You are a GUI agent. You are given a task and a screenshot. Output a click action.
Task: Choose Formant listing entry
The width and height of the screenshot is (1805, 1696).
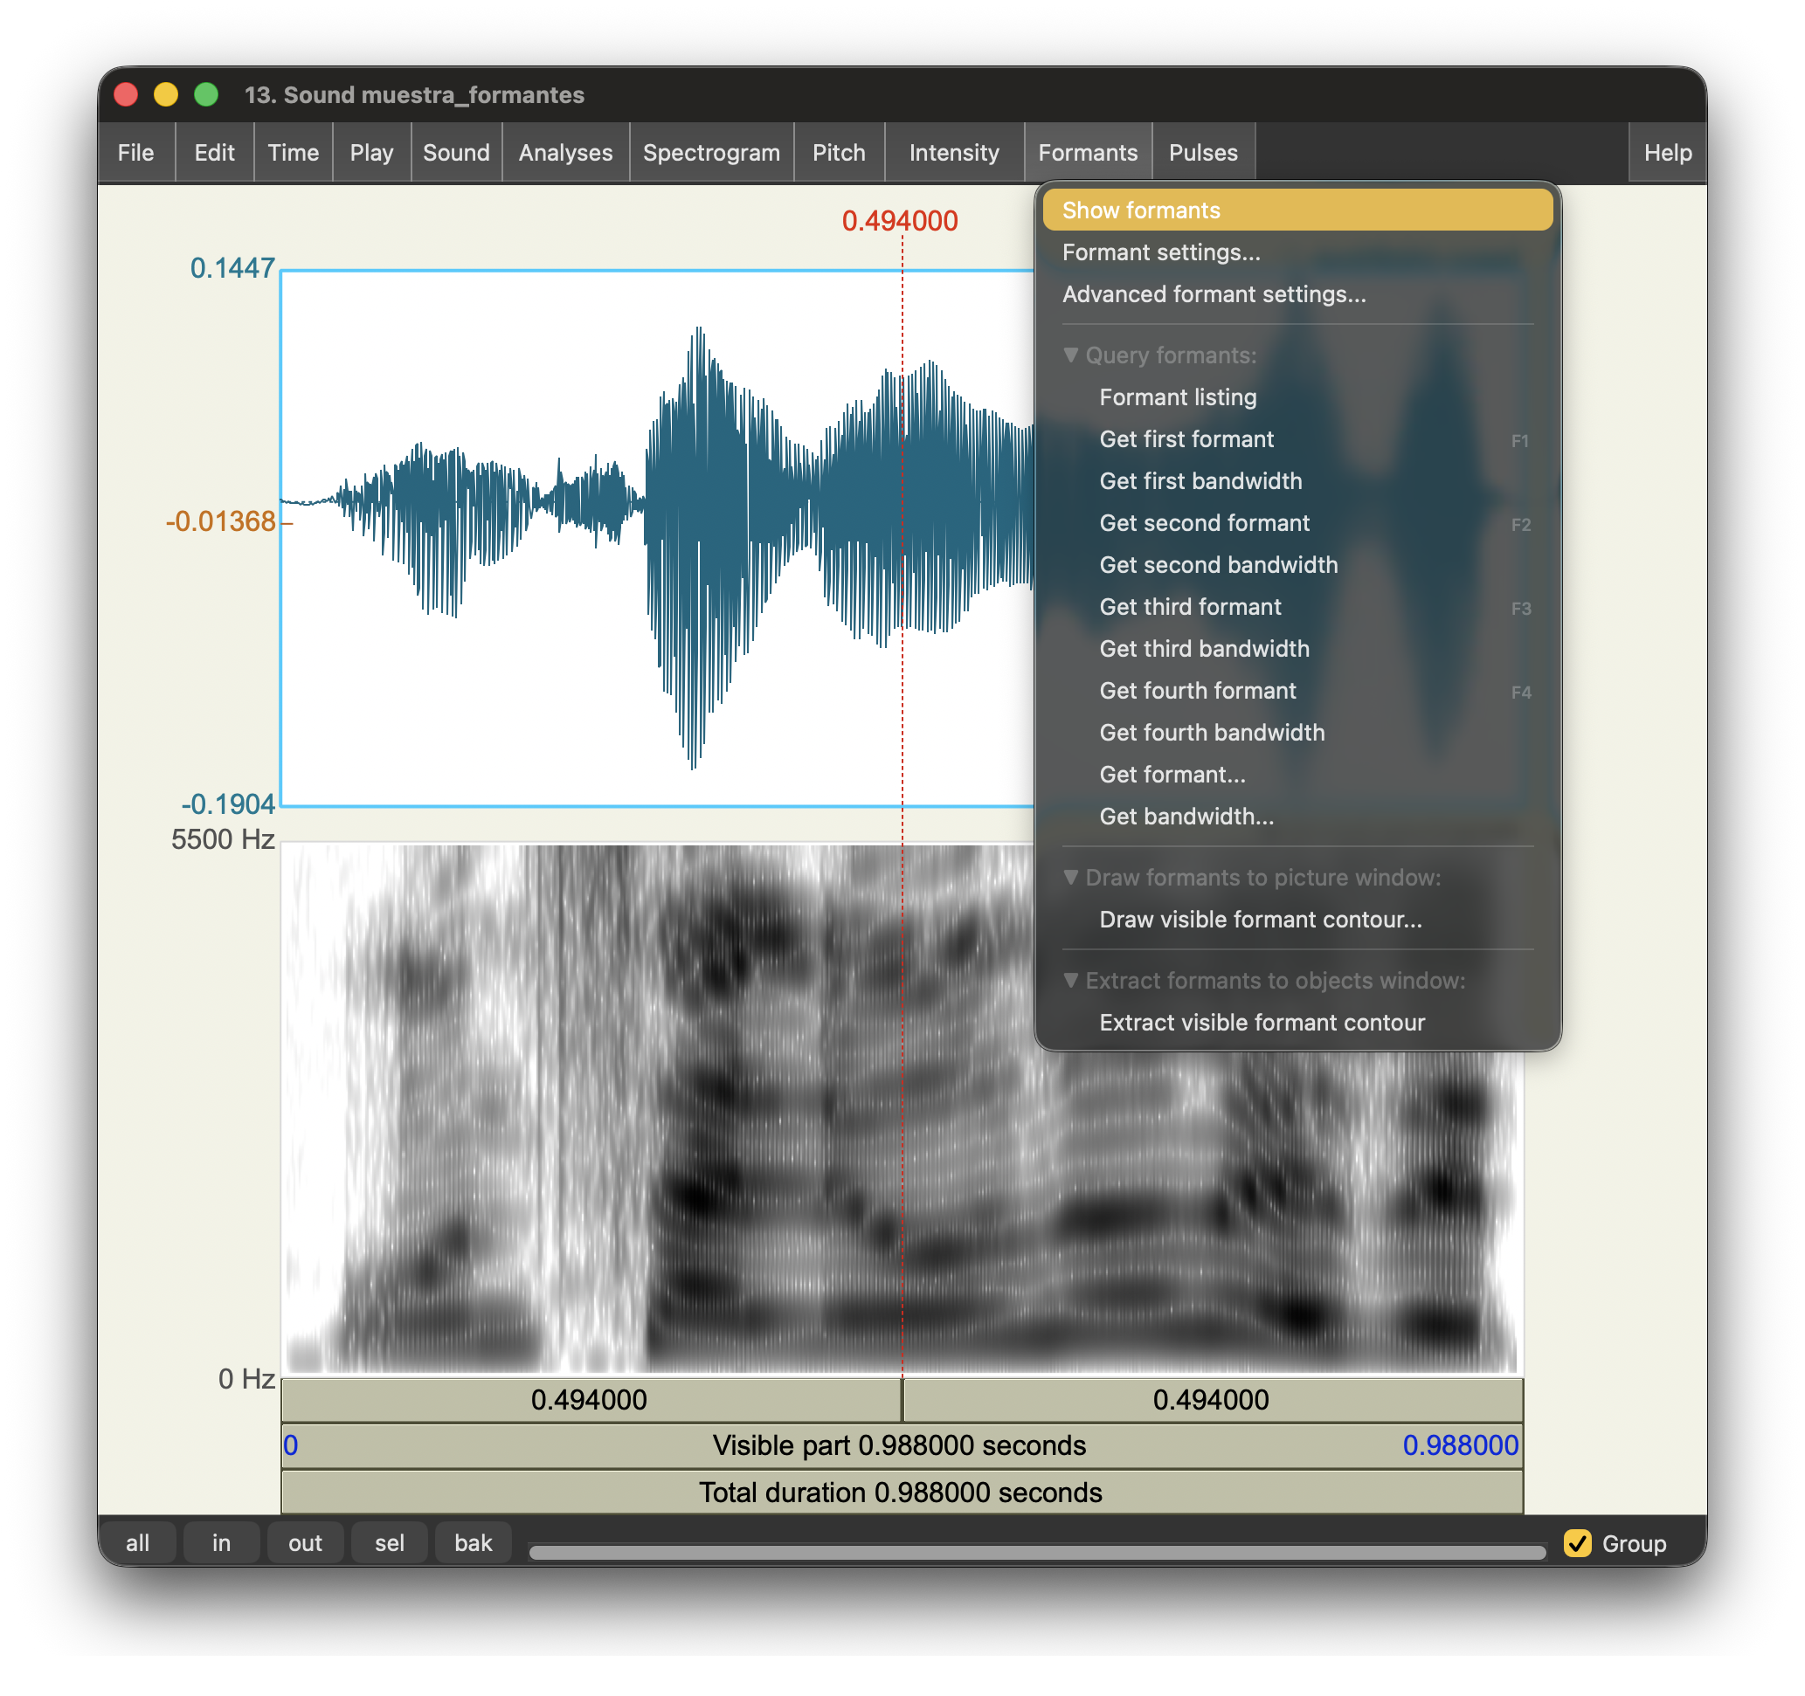1178,397
